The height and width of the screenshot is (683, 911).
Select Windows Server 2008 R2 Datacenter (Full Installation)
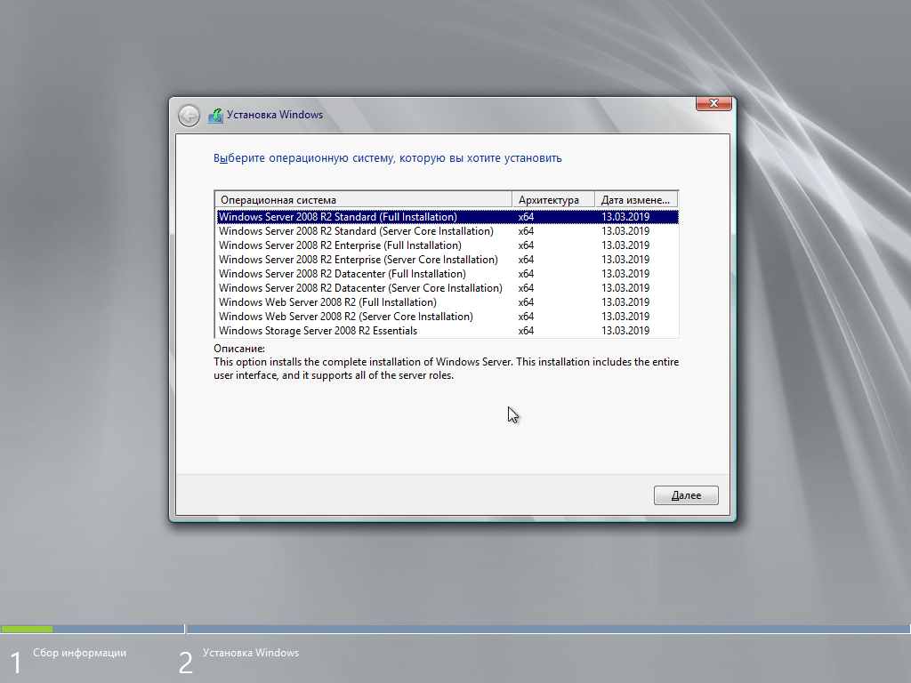pyautogui.click(x=447, y=274)
